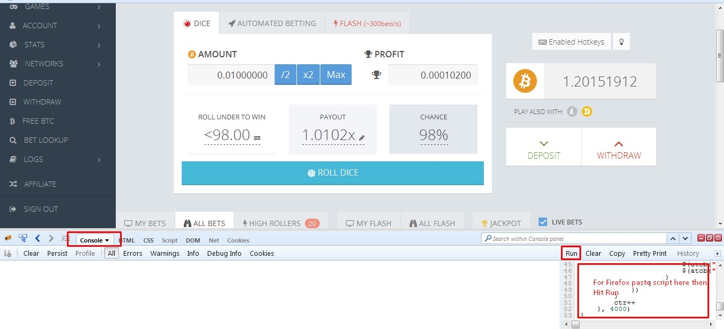The image size is (724, 329).
Task: Select the Errors log filter
Action: [132, 253]
